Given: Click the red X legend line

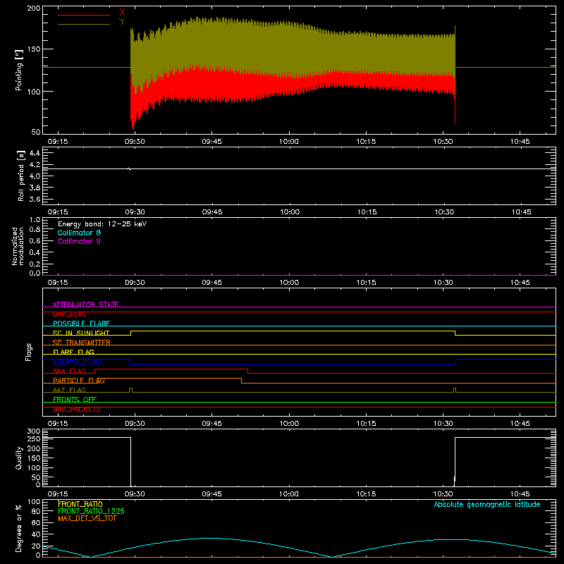Looking at the screenshot, I should pyautogui.click(x=84, y=15).
